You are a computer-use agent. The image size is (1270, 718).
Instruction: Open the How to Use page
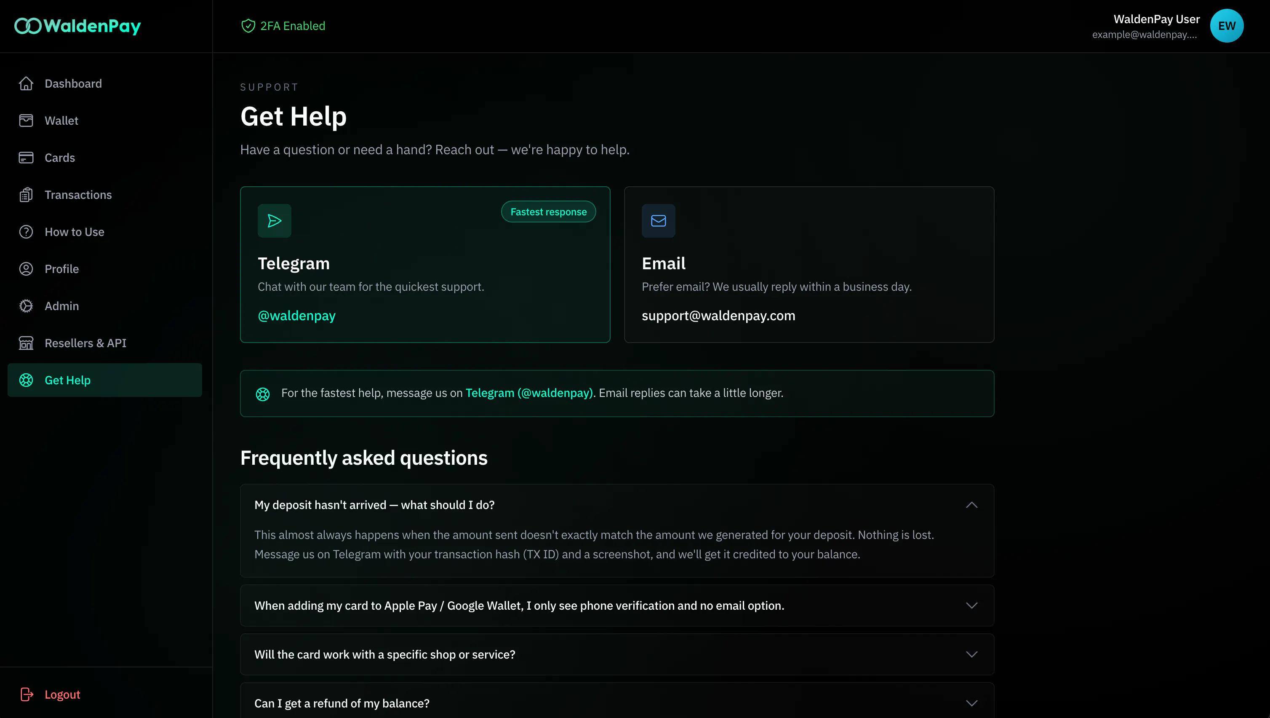105,232
